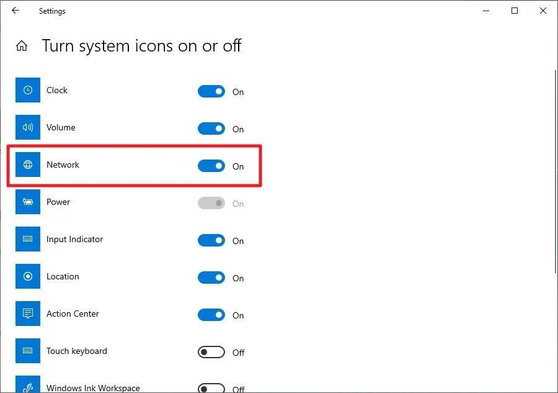This screenshot has width=558, height=393.
Task: Click the Action Center message icon
Action: [x=28, y=314]
